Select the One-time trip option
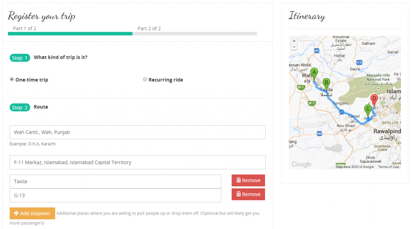The width and height of the screenshot is (411, 229). click(12, 80)
